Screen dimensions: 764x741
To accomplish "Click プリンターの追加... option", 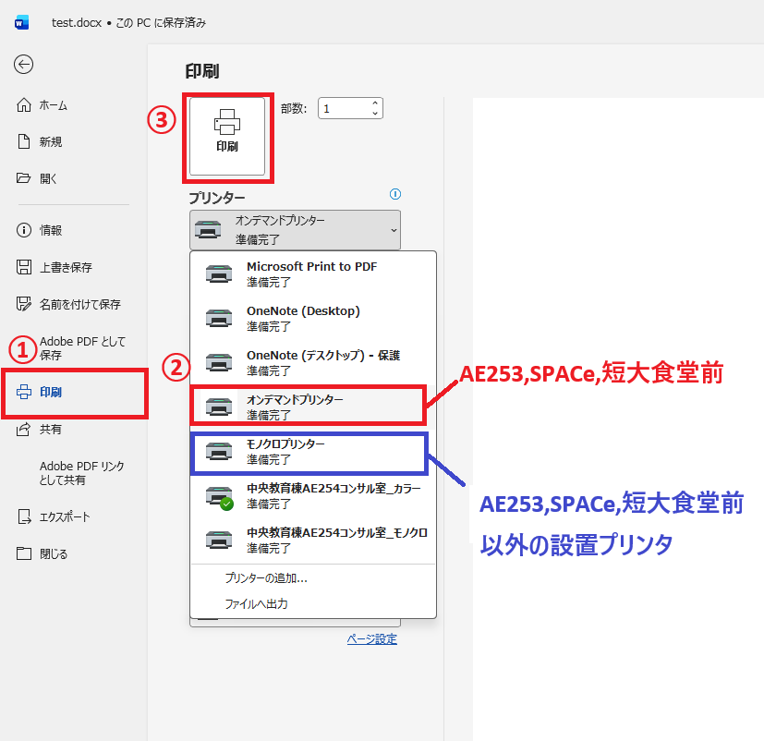I will tap(266, 578).
